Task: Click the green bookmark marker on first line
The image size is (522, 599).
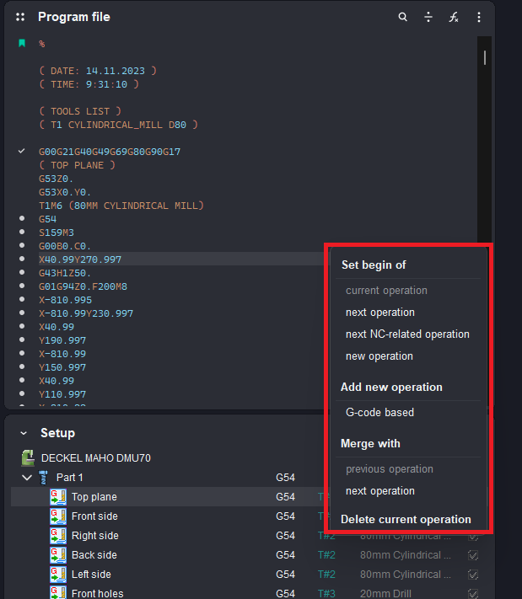Action: point(22,43)
